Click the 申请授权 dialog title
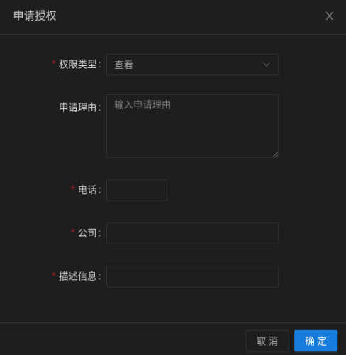The height and width of the screenshot is (355, 346). pos(35,16)
